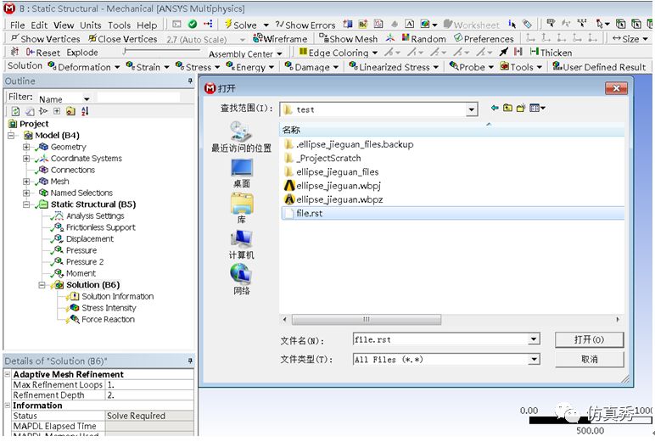Open Show Errors tool
The height and width of the screenshot is (442, 655).
[x=305, y=25]
